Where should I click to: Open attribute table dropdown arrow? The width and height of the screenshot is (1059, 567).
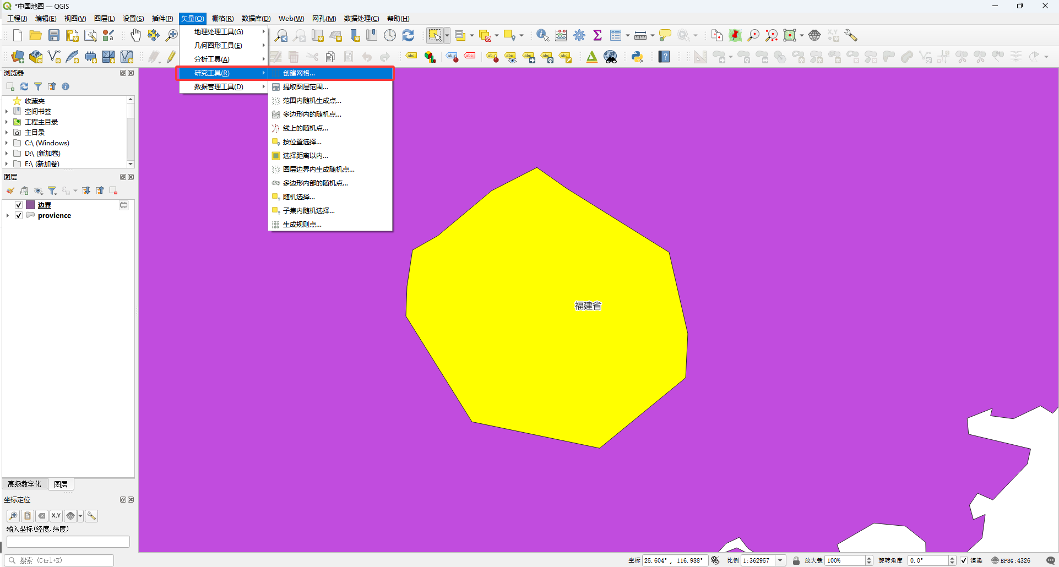coord(628,36)
